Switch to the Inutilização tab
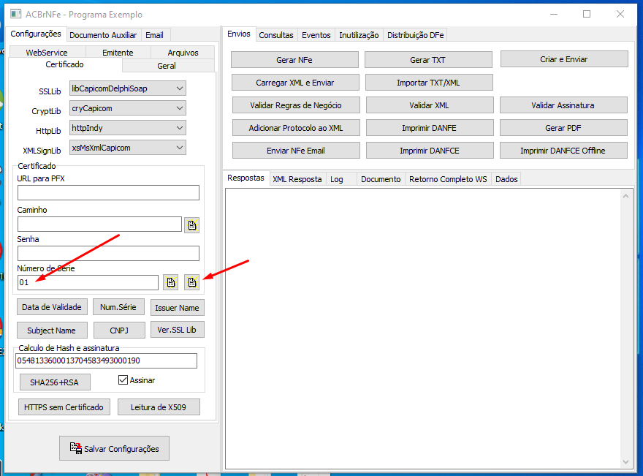The width and height of the screenshot is (643, 476). point(359,35)
